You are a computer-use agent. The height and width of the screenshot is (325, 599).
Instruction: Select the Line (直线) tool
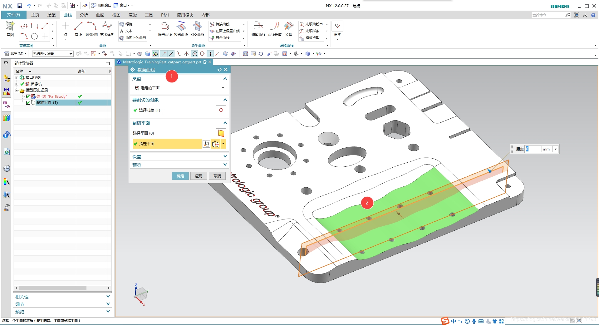(x=78, y=29)
